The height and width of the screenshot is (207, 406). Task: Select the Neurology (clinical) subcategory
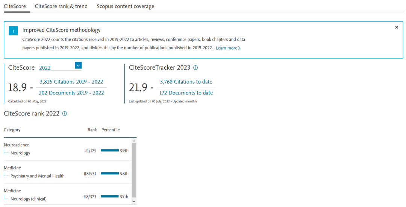(x=29, y=199)
